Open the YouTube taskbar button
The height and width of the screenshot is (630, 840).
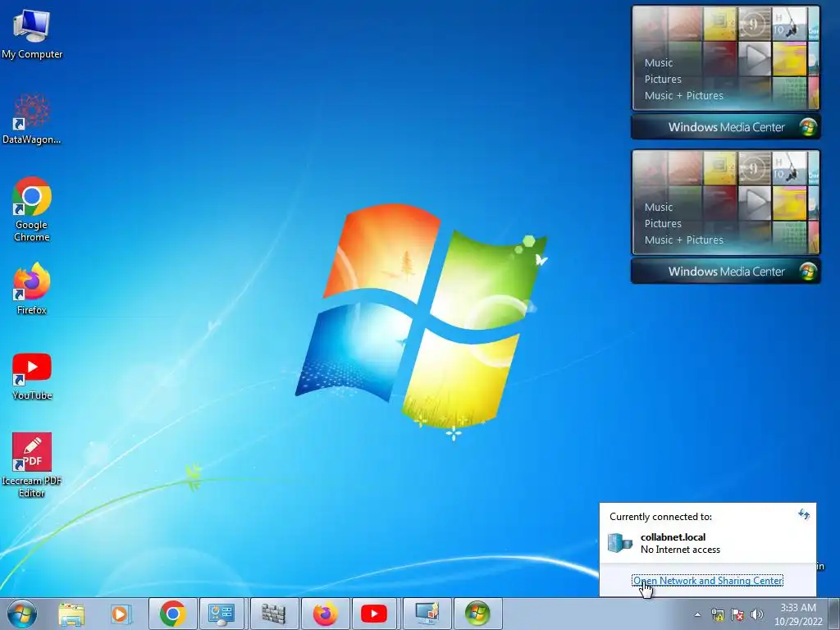click(x=374, y=614)
